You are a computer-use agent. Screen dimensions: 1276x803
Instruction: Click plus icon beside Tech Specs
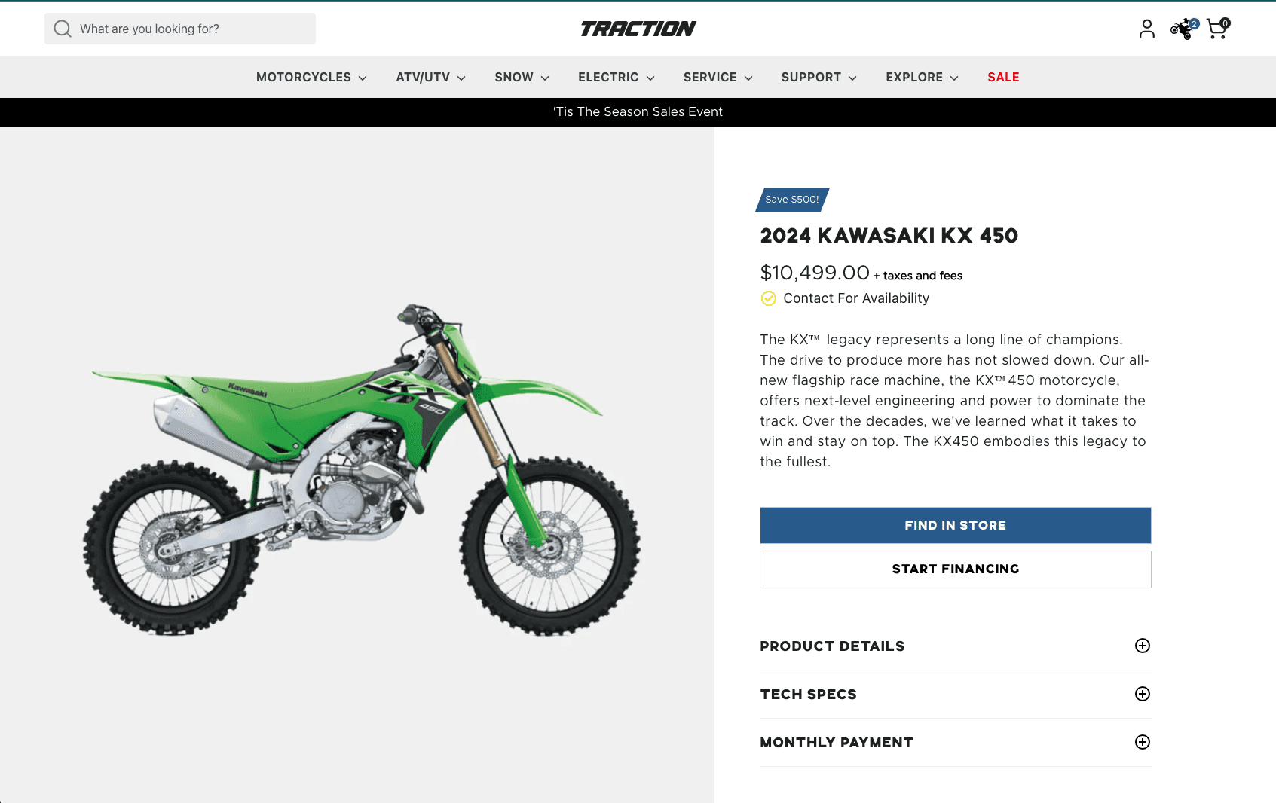(1142, 694)
